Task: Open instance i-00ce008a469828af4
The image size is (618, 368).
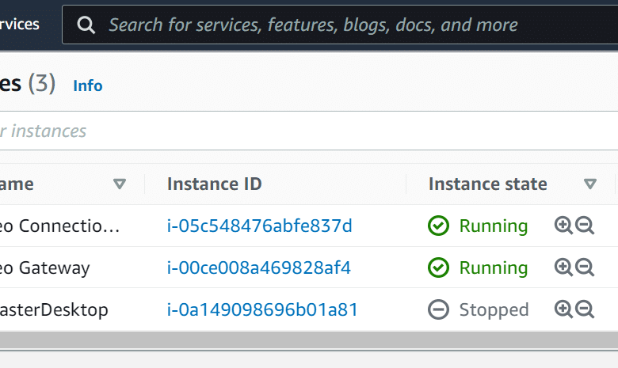Action: (x=258, y=267)
